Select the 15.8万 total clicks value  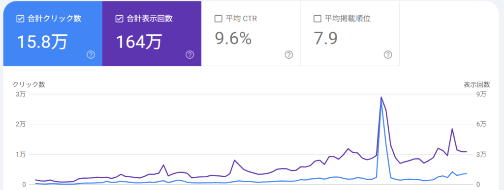(42, 42)
